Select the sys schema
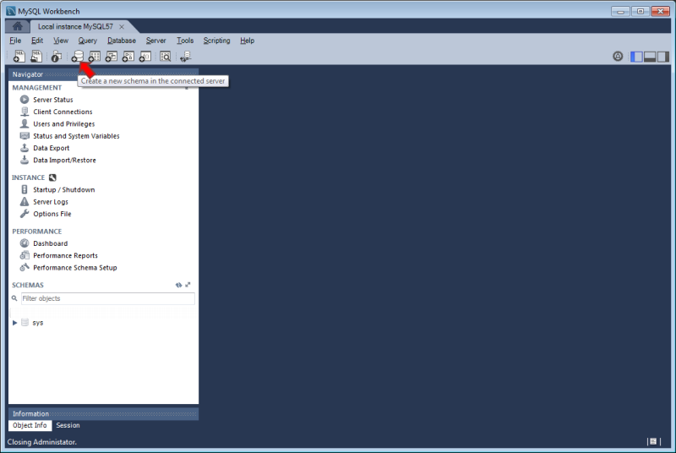The image size is (676, 453). point(37,322)
